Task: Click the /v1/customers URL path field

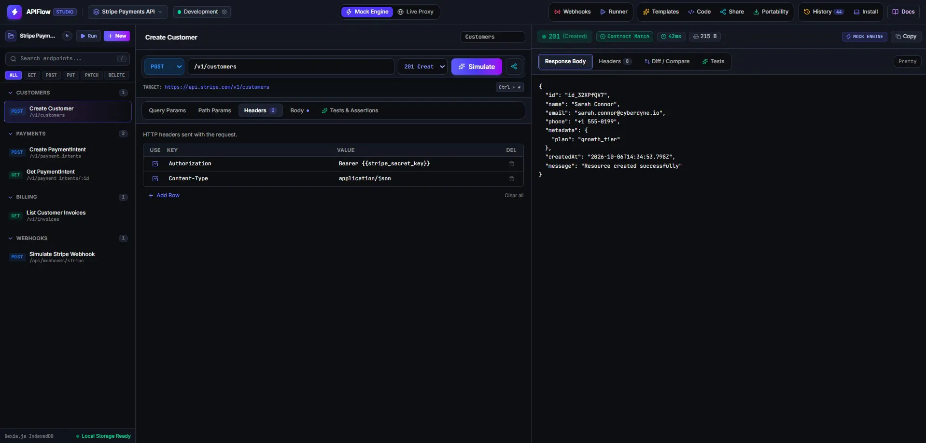Action: pyautogui.click(x=291, y=67)
